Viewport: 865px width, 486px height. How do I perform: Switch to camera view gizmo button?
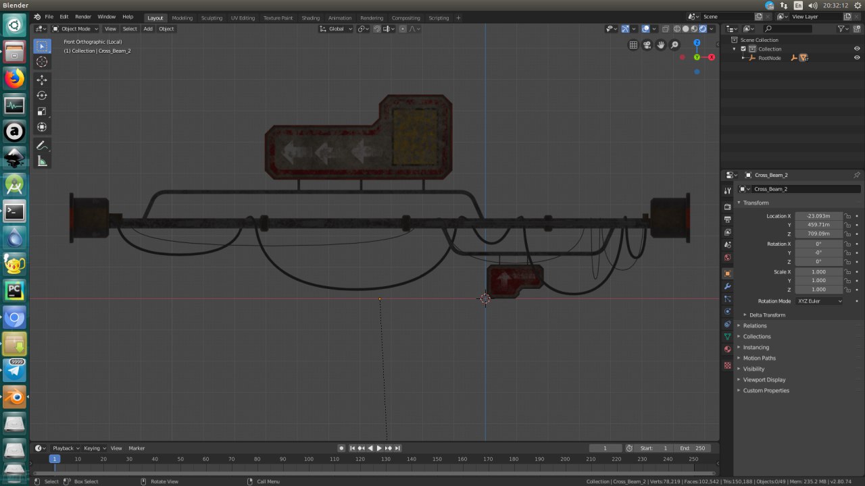[647, 45]
